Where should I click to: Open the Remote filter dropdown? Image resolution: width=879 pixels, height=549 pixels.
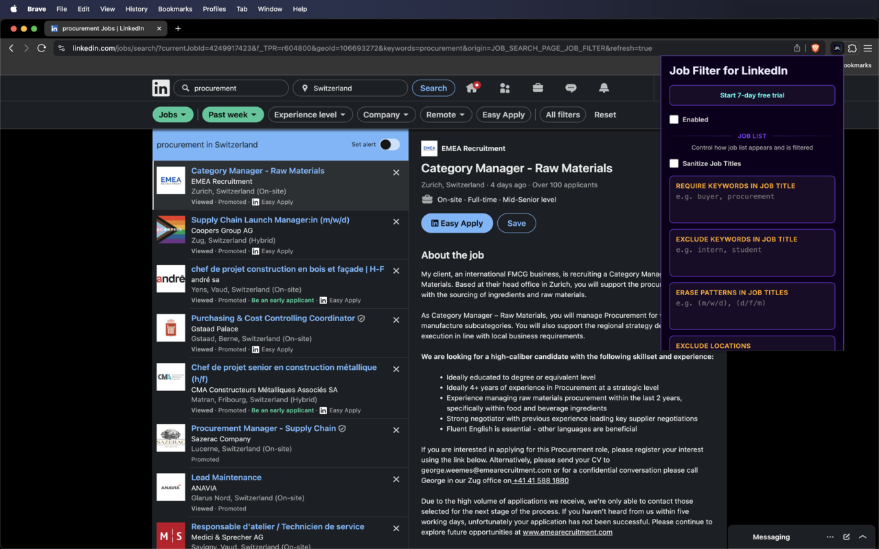[x=446, y=115]
